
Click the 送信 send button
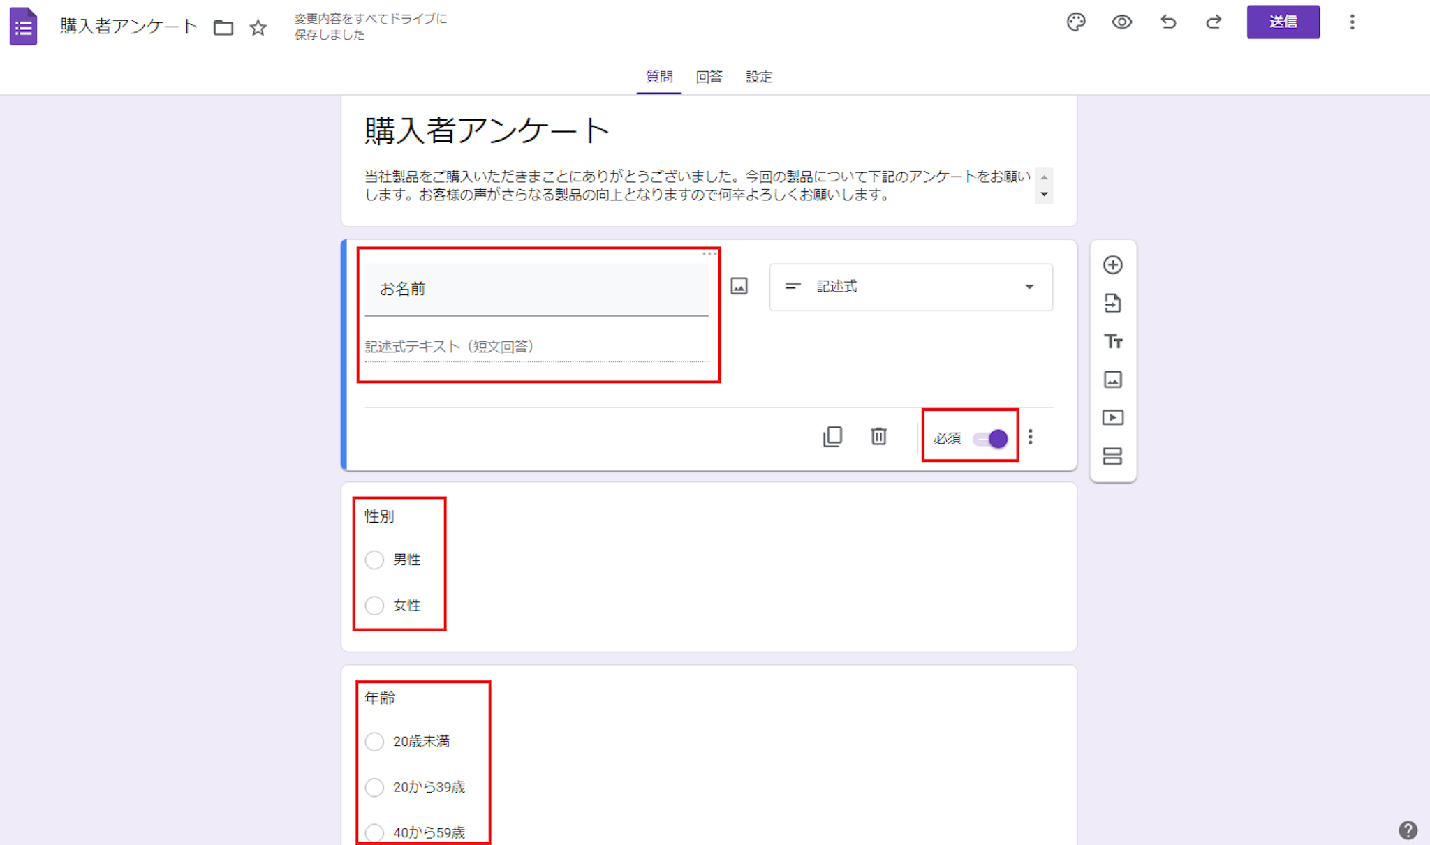(x=1283, y=22)
